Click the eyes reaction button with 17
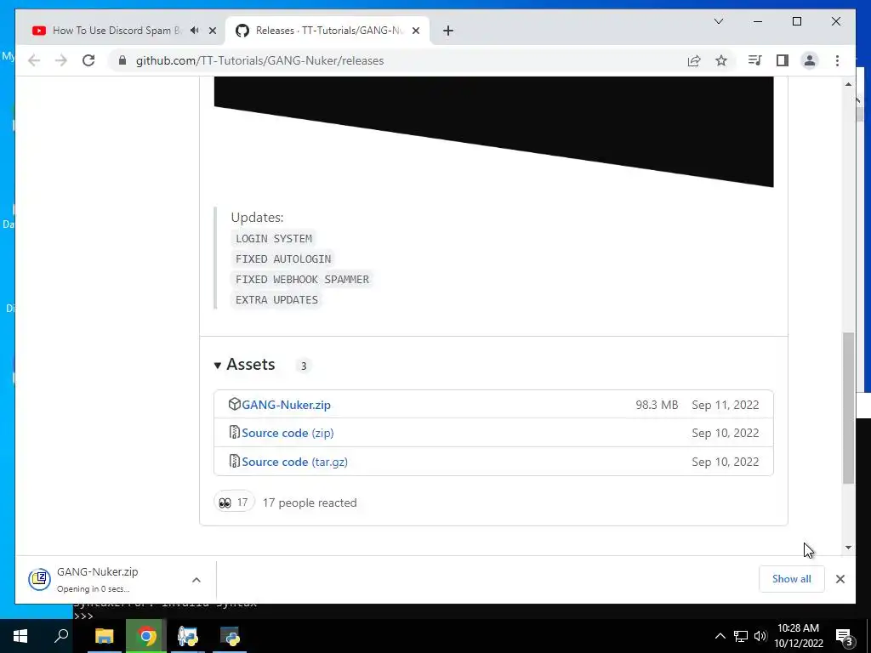871x653 pixels. [x=234, y=503]
